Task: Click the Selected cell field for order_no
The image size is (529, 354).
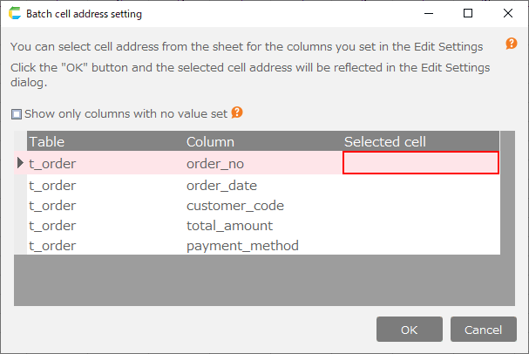Action: [x=420, y=162]
